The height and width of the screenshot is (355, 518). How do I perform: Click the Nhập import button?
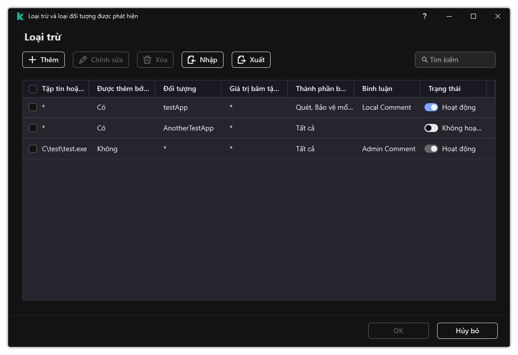tap(202, 60)
